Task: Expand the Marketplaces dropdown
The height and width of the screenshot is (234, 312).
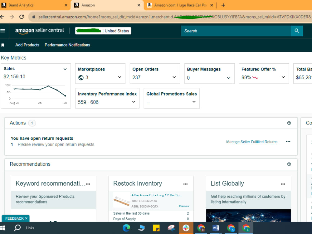Action: (x=119, y=77)
